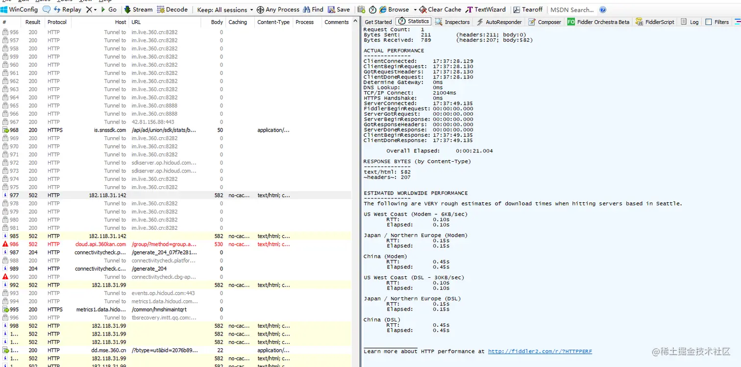Switch to the Inspectors tab
Viewport: 741px width, 367px height.
coord(452,22)
